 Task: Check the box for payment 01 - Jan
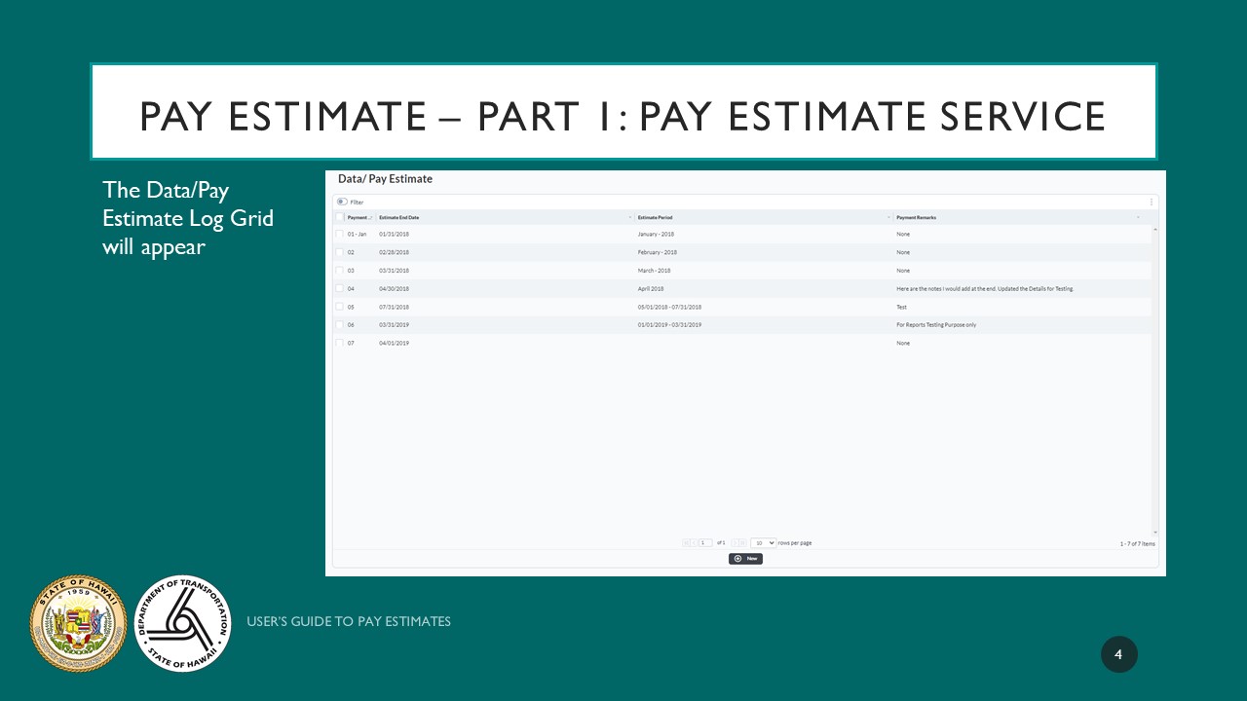click(339, 235)
